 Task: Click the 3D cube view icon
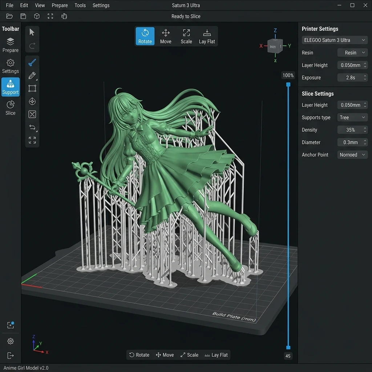37,16
